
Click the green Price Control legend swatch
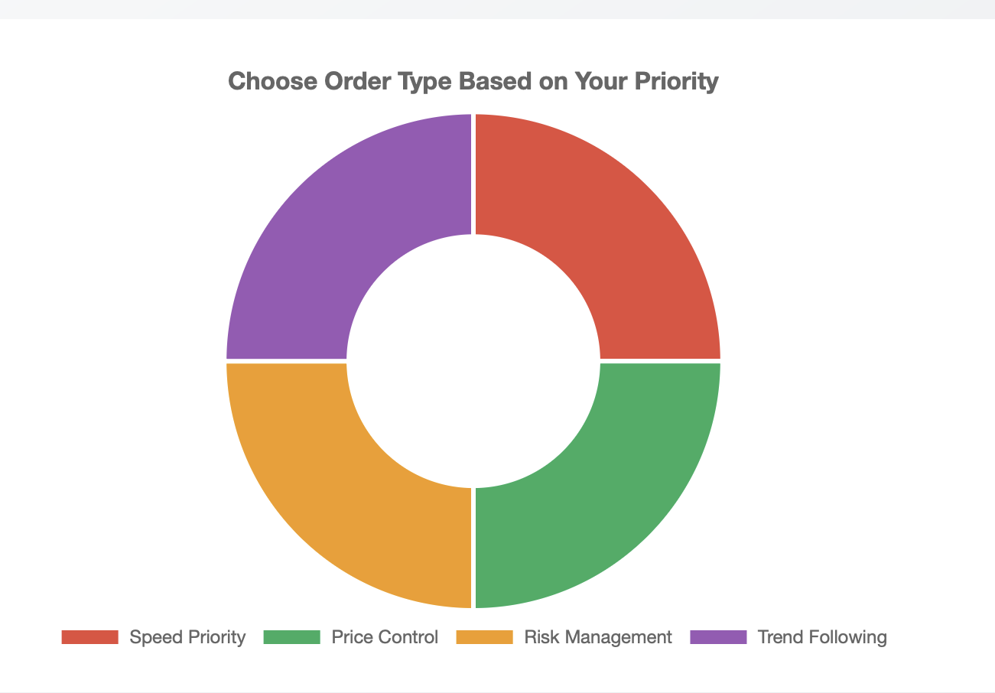291,637
